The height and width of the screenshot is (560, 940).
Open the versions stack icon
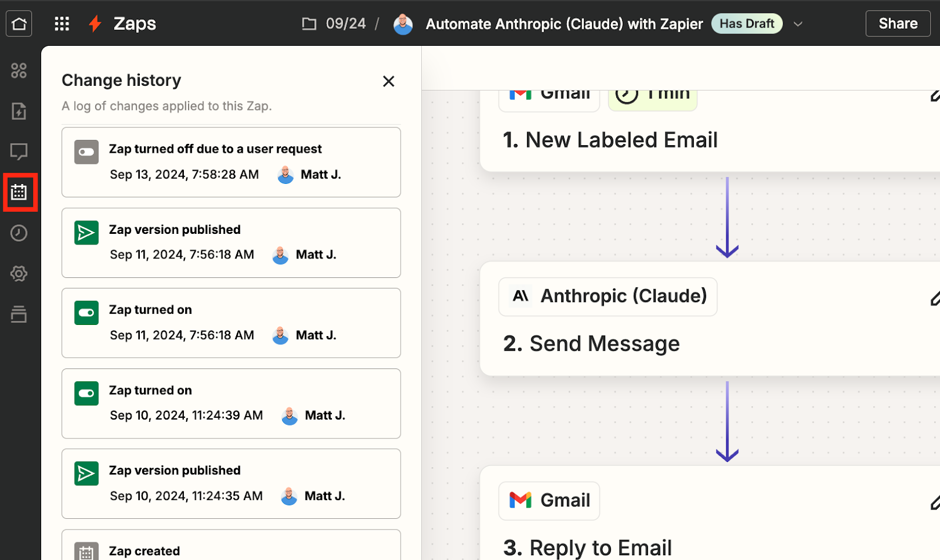click(x=19, y=314)
